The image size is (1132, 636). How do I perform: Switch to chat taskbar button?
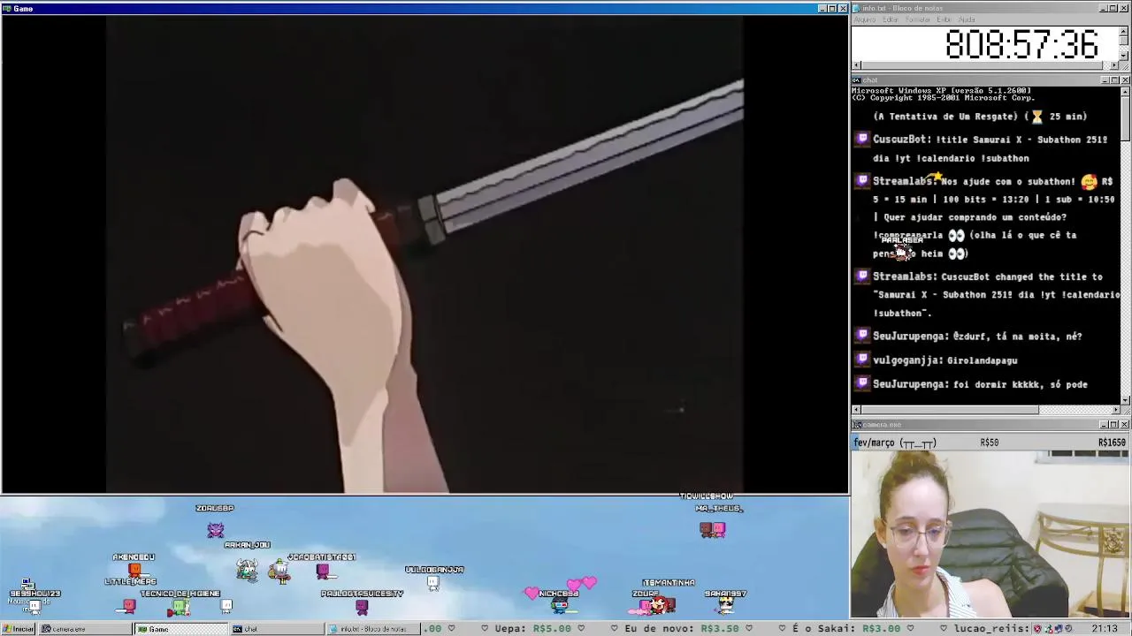277,629
